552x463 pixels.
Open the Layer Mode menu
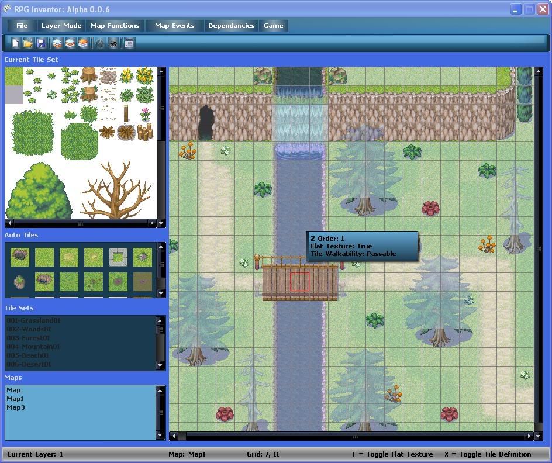pos(61,26)
